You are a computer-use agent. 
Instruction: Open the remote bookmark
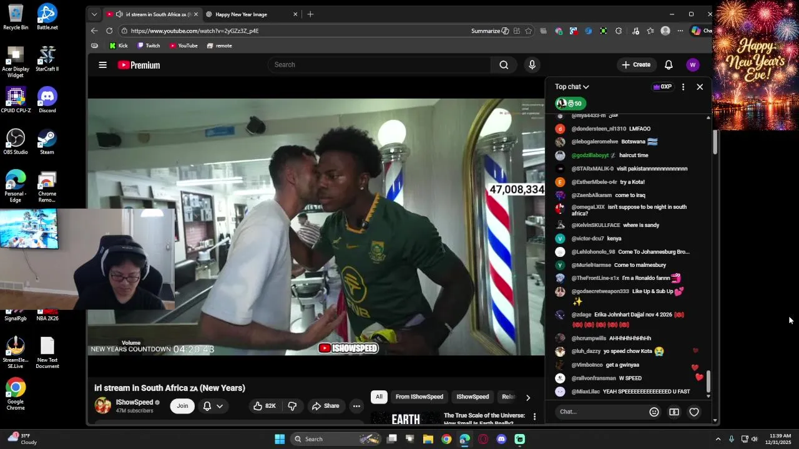219,46
